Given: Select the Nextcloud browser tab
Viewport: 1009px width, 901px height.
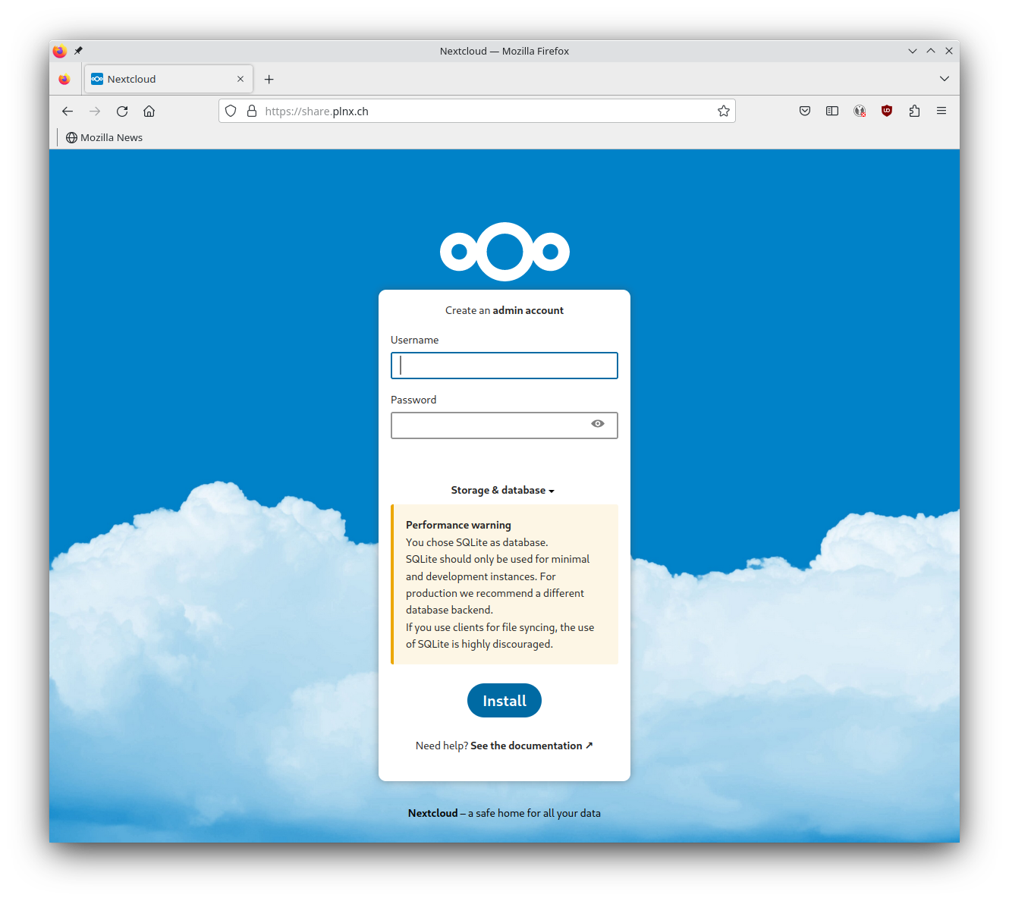Looking at the screenshot, I should tap(159, 78).
